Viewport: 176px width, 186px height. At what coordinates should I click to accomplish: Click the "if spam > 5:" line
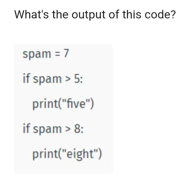[x=53, y=78]
